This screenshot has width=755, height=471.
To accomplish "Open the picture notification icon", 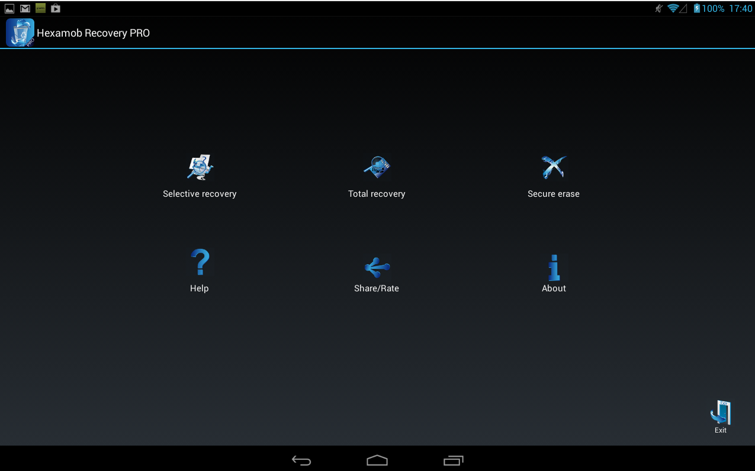I will [9, 8].
